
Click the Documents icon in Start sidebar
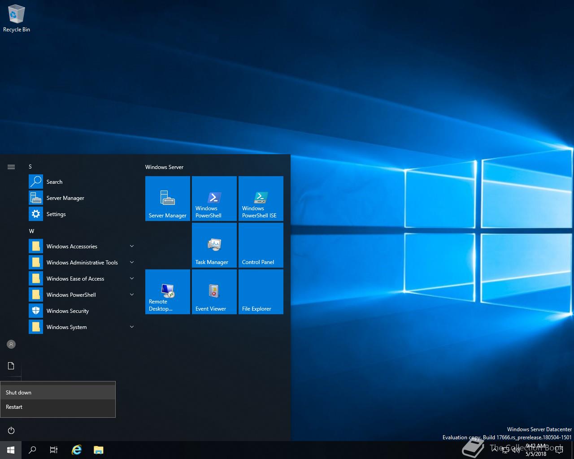(11, 366)
